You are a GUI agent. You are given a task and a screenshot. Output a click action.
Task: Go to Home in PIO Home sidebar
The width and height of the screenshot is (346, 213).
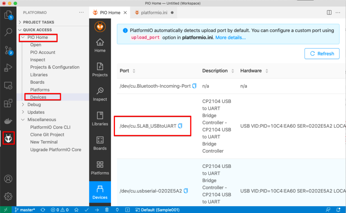point(100,46)
